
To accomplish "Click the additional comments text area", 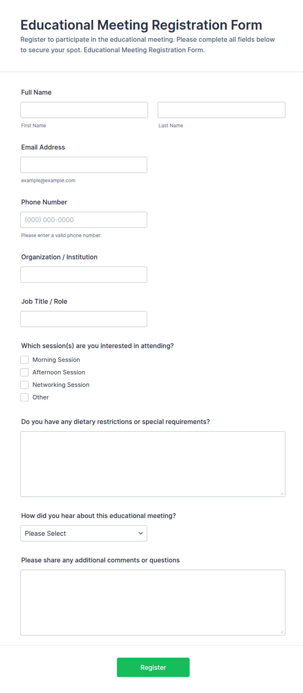I will tap(153, 603).
